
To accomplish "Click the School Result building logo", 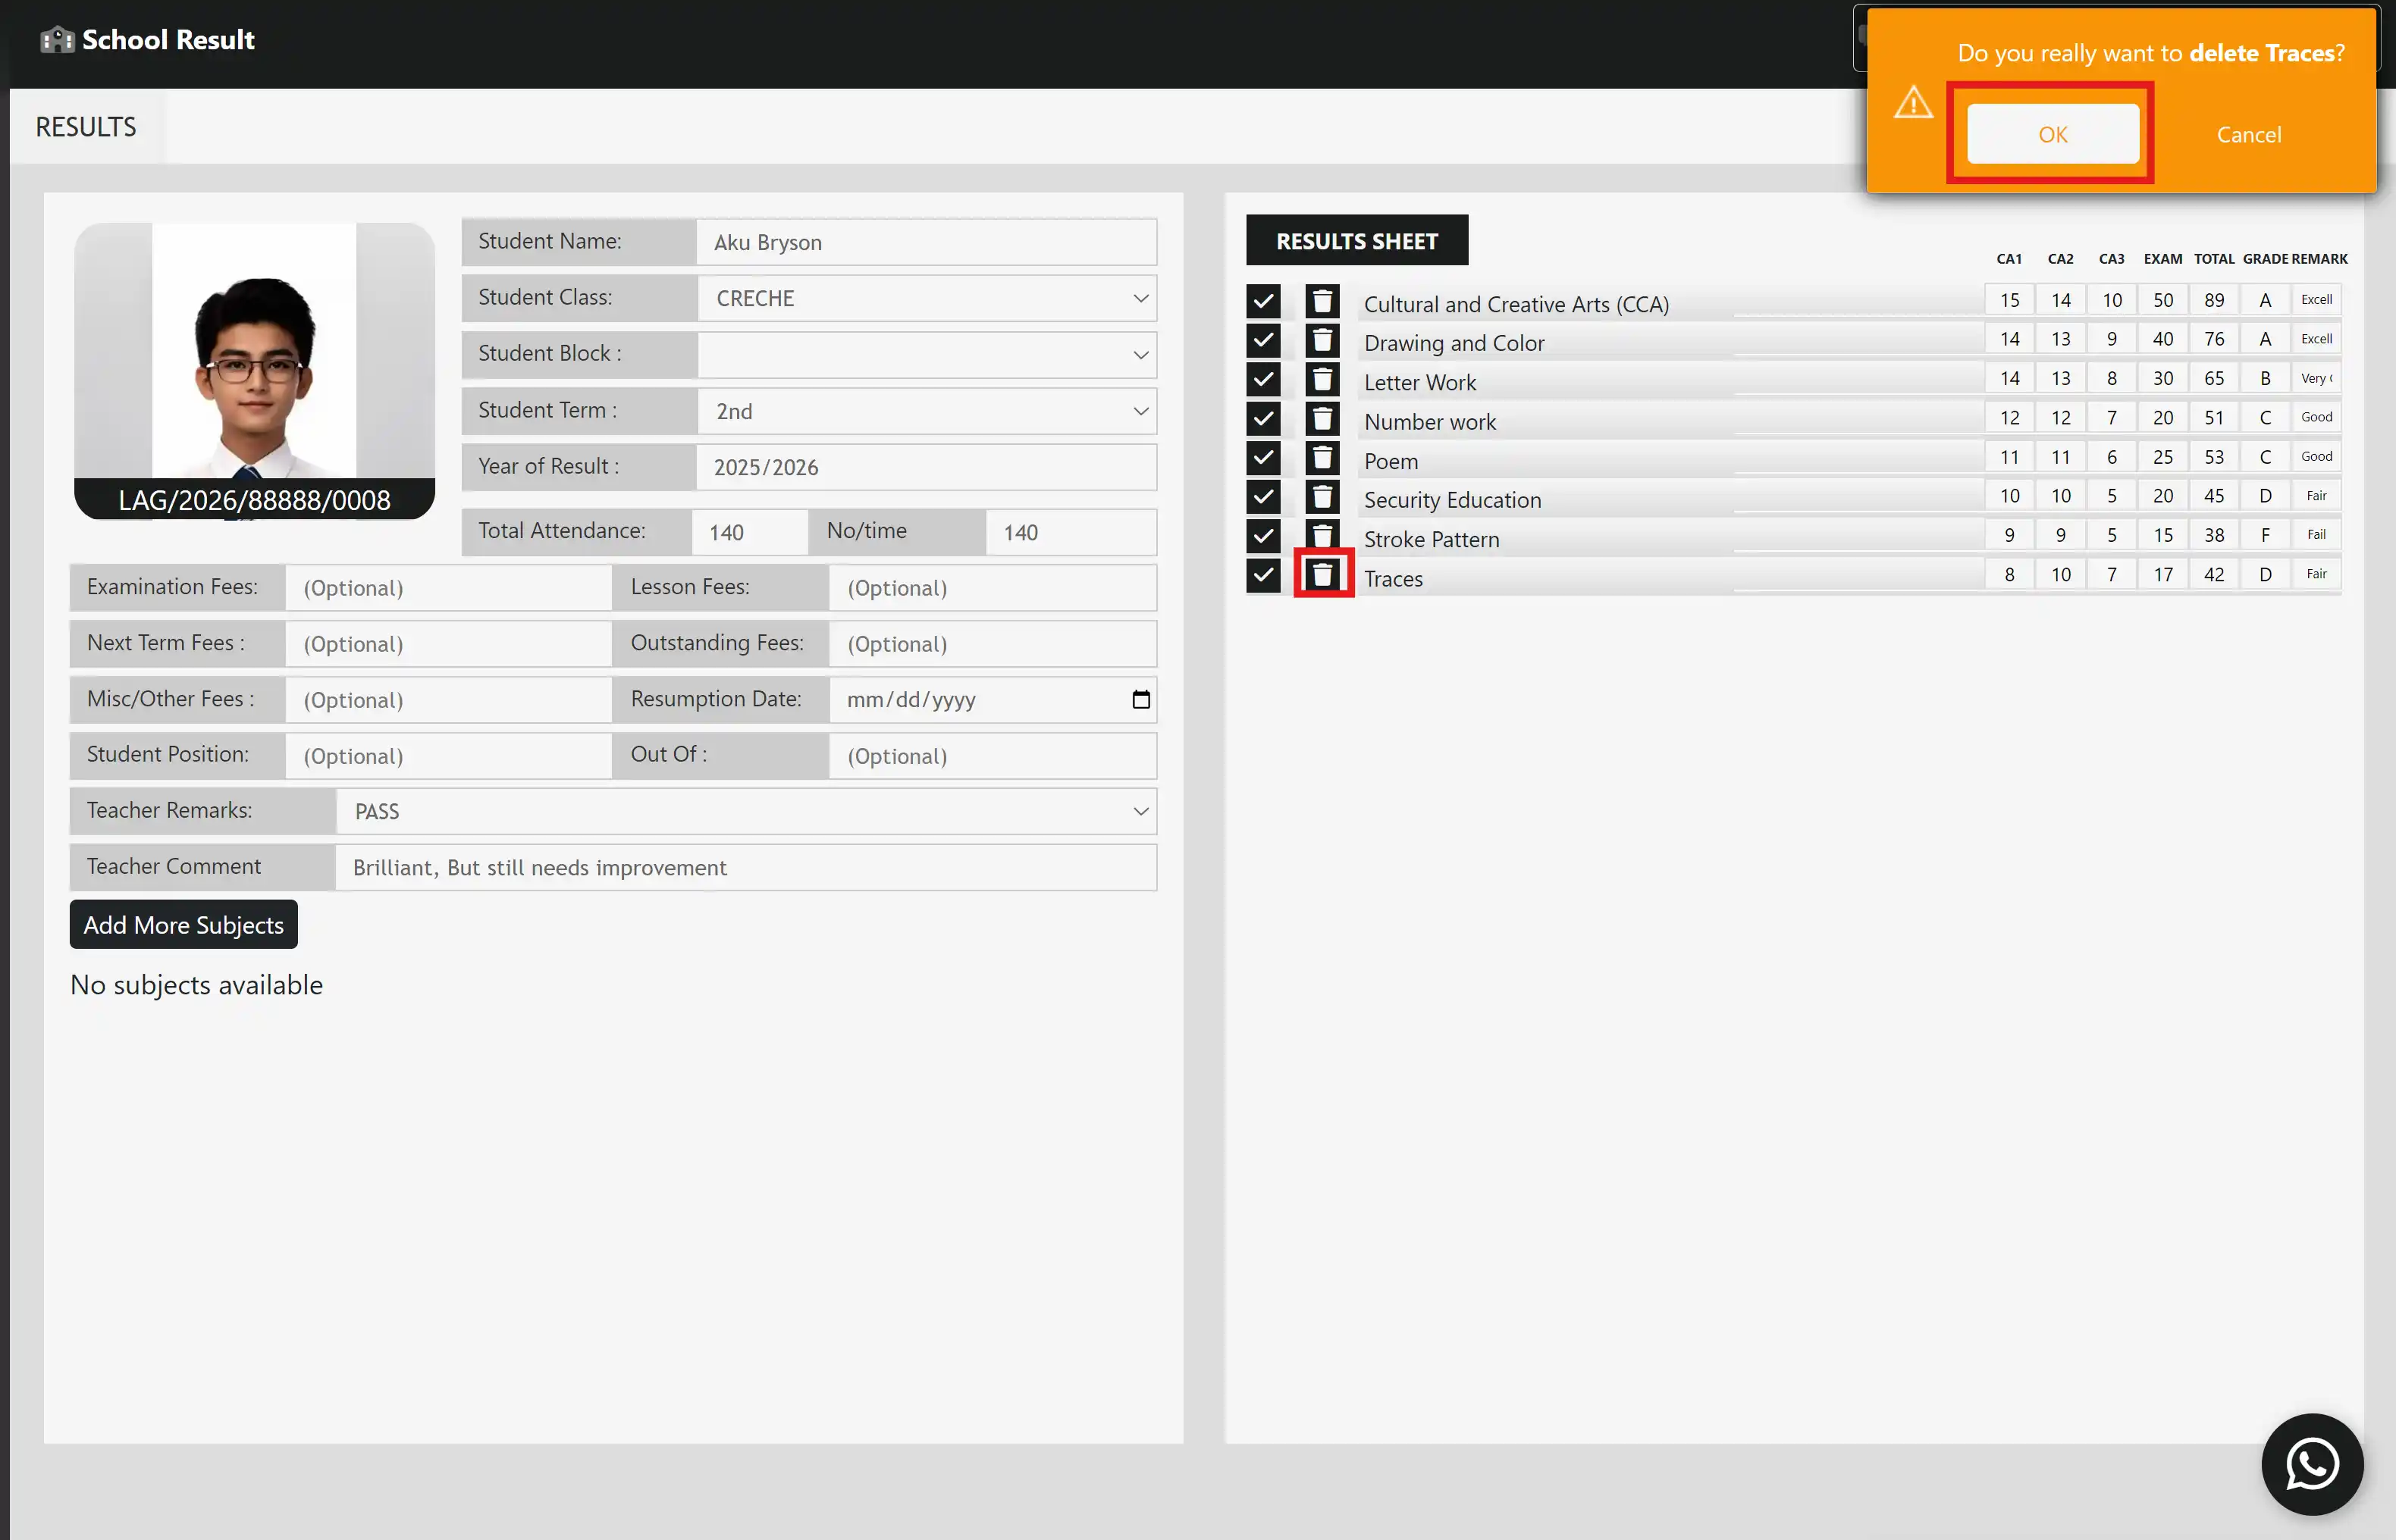I will tap(57, 40).
